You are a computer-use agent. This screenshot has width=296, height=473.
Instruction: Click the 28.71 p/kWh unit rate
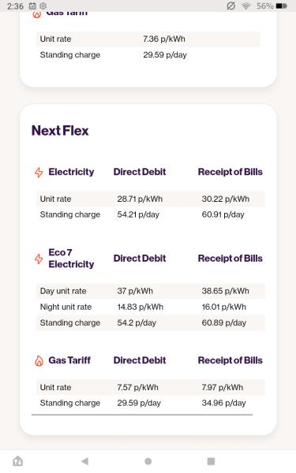pyautogui.click(x=140, y=199)
